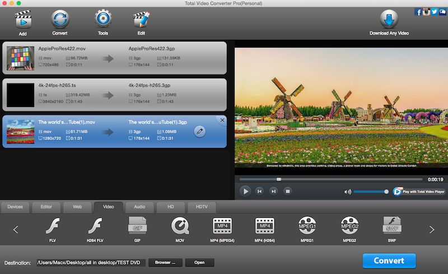Image resolution: width=448 pixels, height=274 pixels.
Task: Skip to next frame in preview
Action: tap(273, 191)
